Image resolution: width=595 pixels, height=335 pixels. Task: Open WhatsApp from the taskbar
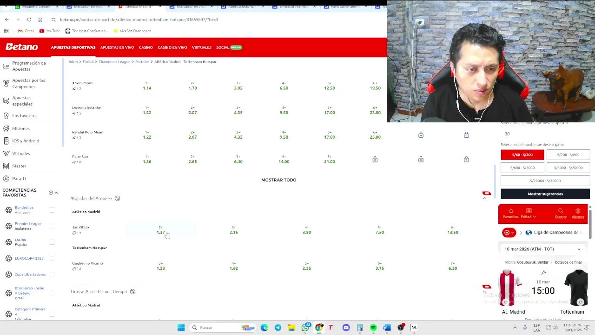[x=305, y=328]
